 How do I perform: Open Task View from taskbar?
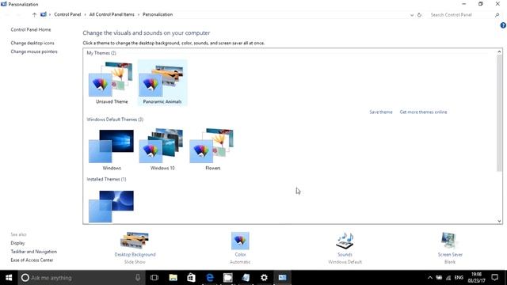pyautogui.click(x=154, y=278)
